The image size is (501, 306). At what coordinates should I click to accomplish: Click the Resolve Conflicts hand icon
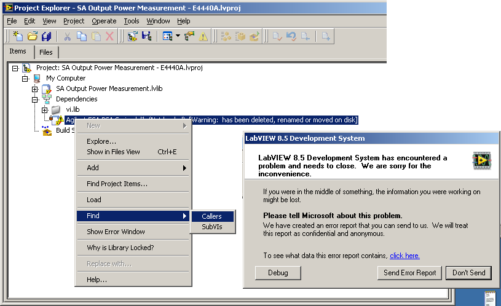point(189,36)
